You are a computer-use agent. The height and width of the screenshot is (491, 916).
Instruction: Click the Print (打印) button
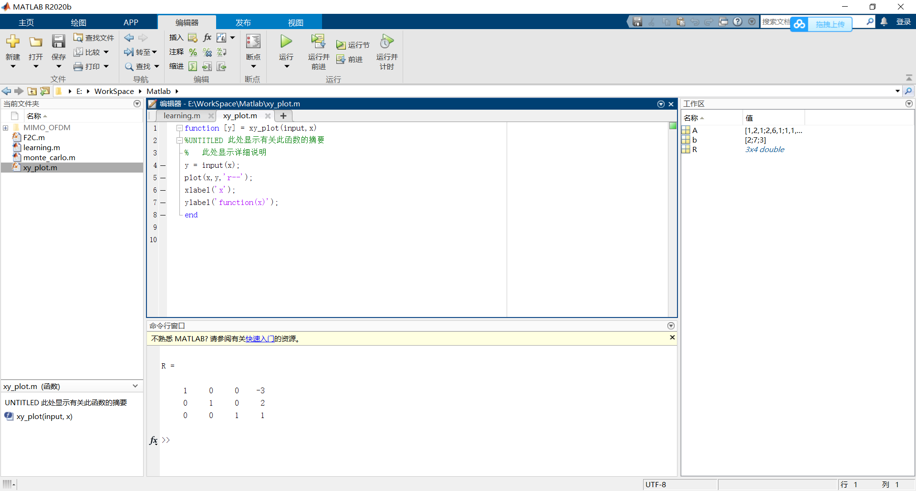pos(92,66)
